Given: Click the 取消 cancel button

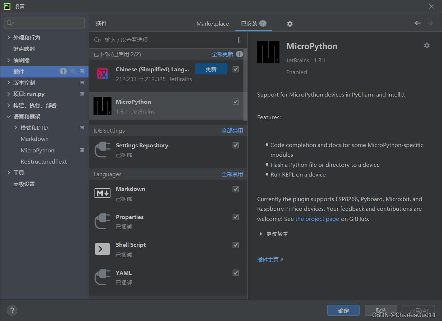Looking at the screenshot, I should coord(381,311).
